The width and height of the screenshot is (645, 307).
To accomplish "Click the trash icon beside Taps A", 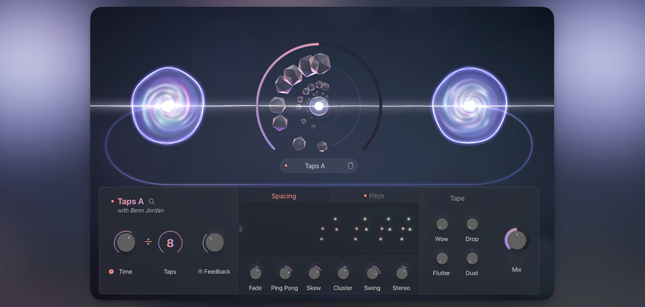I will tap(350, 166).
